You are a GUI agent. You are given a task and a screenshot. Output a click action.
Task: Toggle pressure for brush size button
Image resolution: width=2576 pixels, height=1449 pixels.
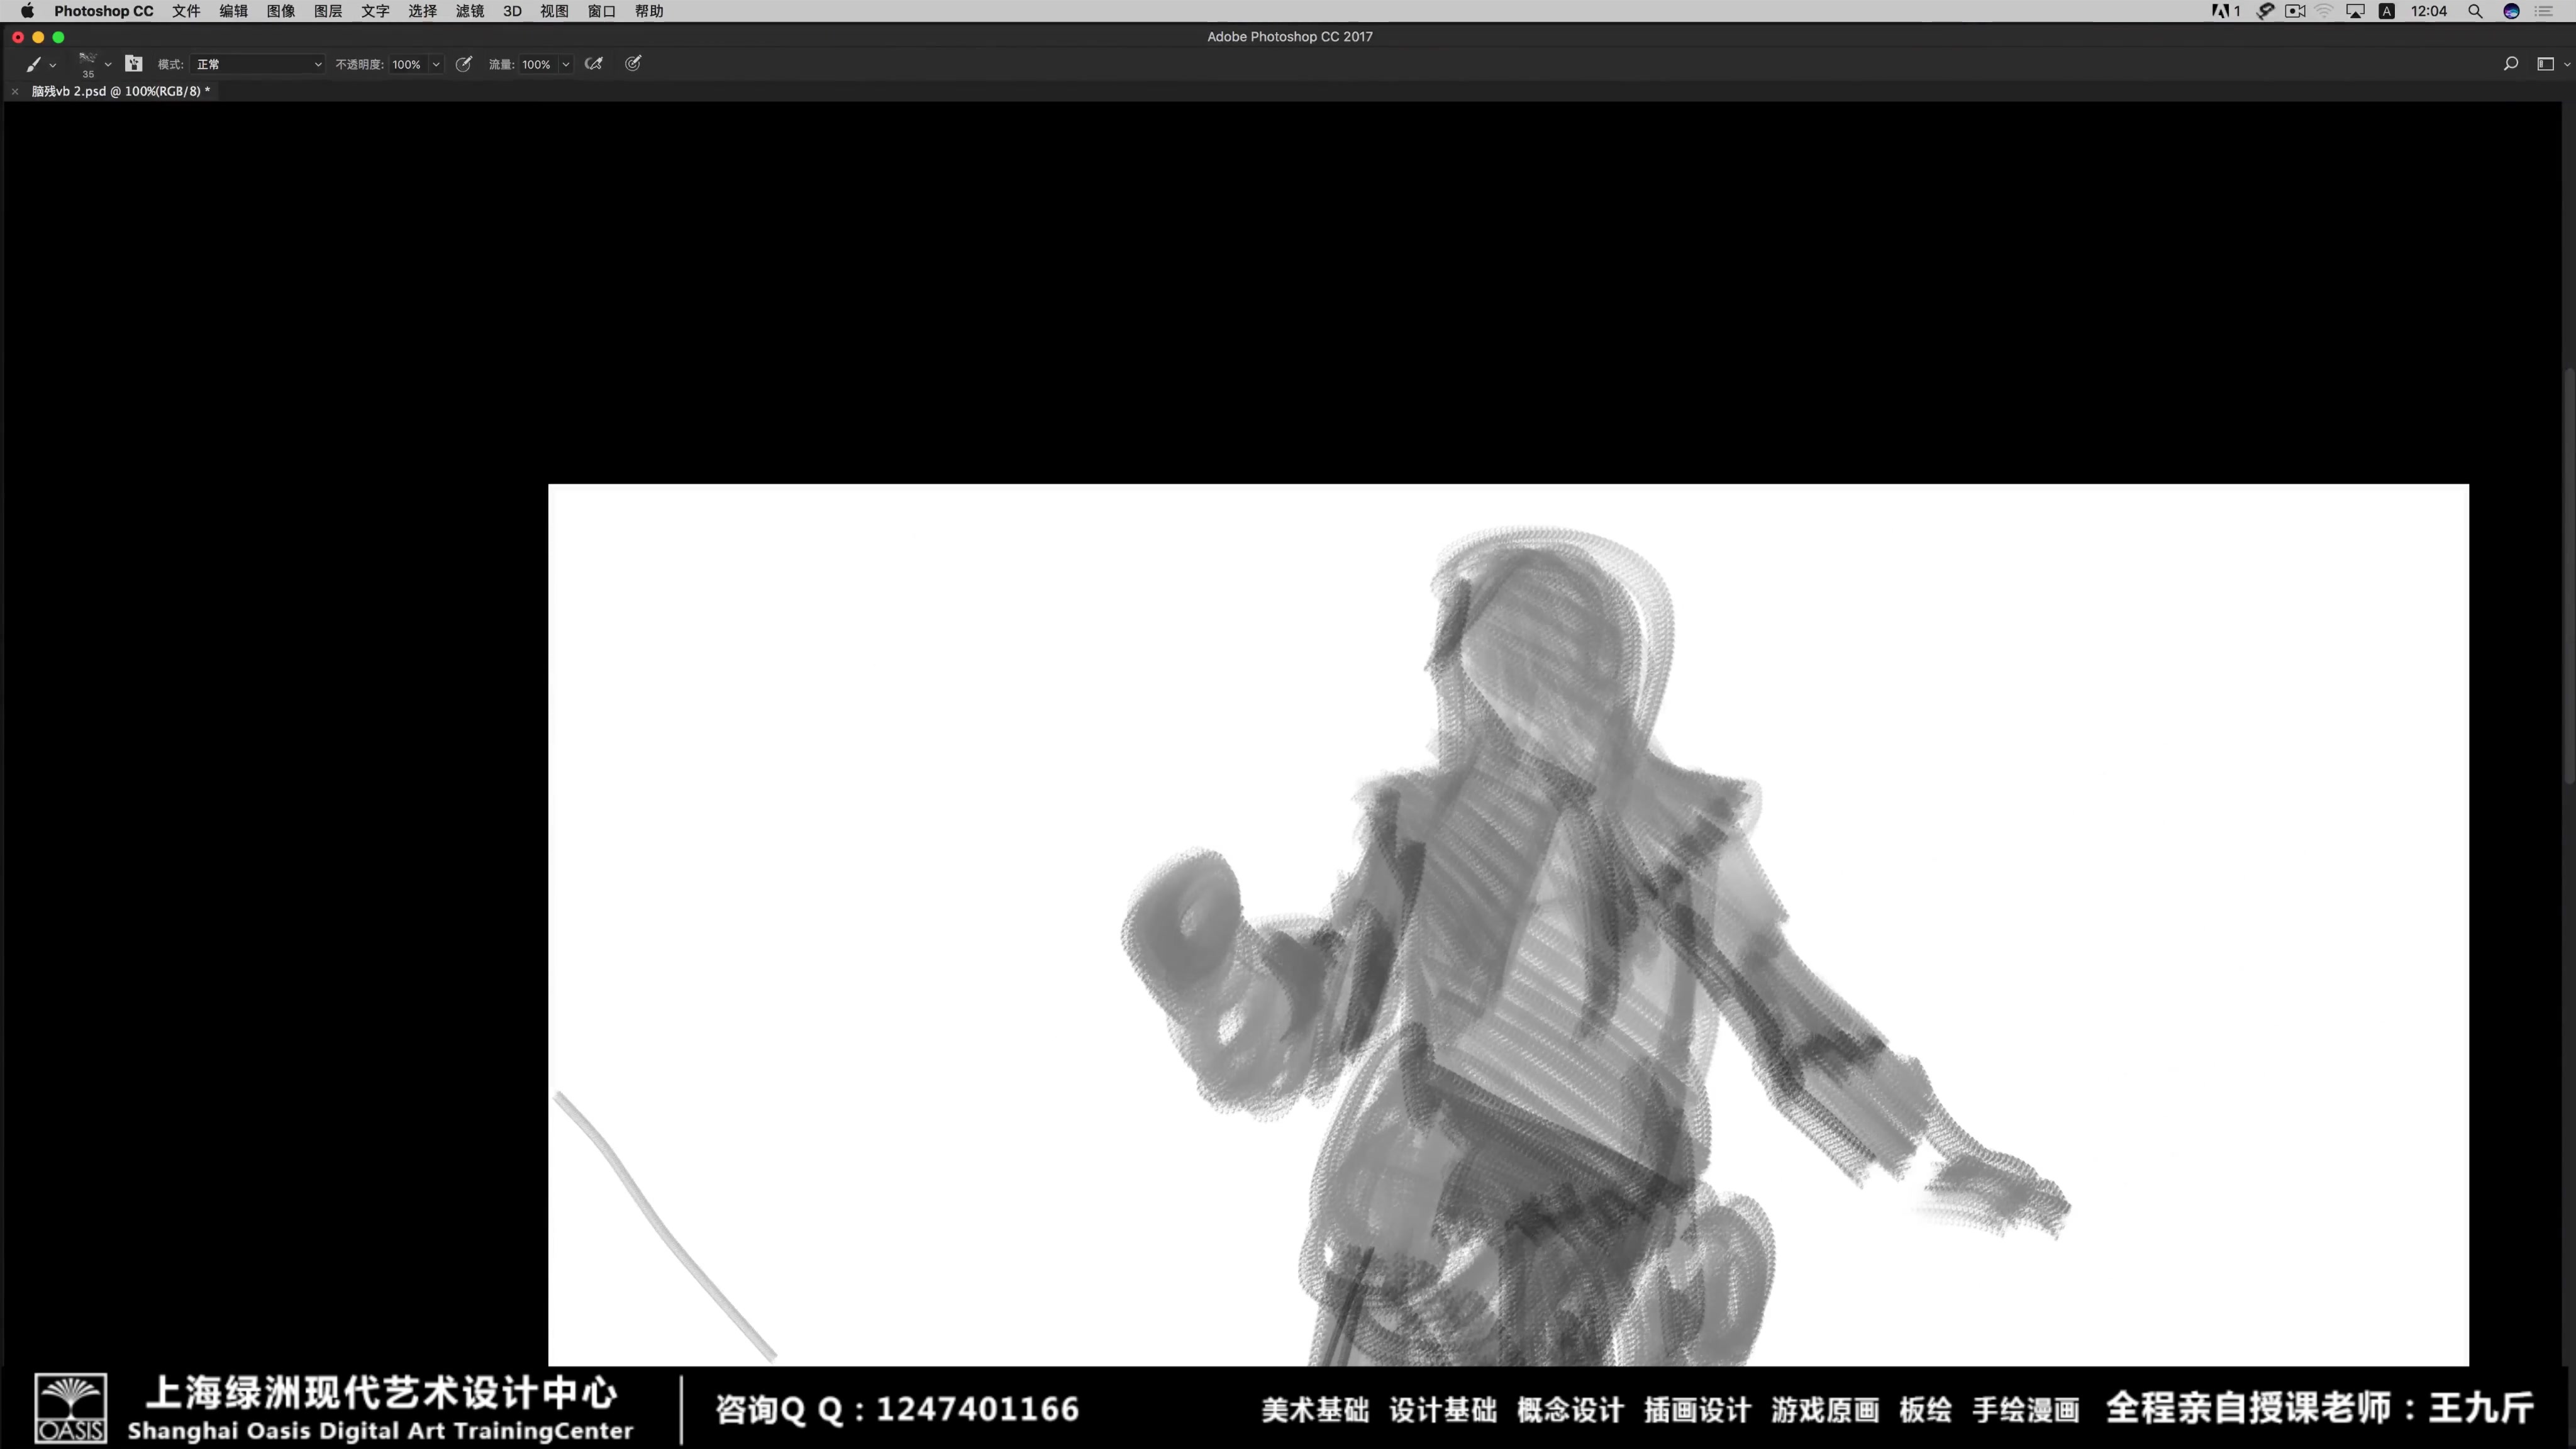tap(633, 64)
